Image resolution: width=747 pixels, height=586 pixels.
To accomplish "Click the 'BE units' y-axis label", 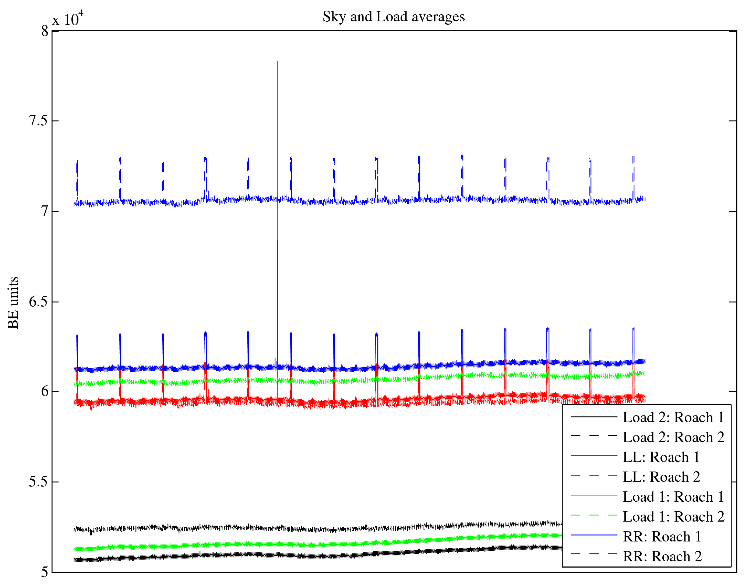I will tap(13, 303).
